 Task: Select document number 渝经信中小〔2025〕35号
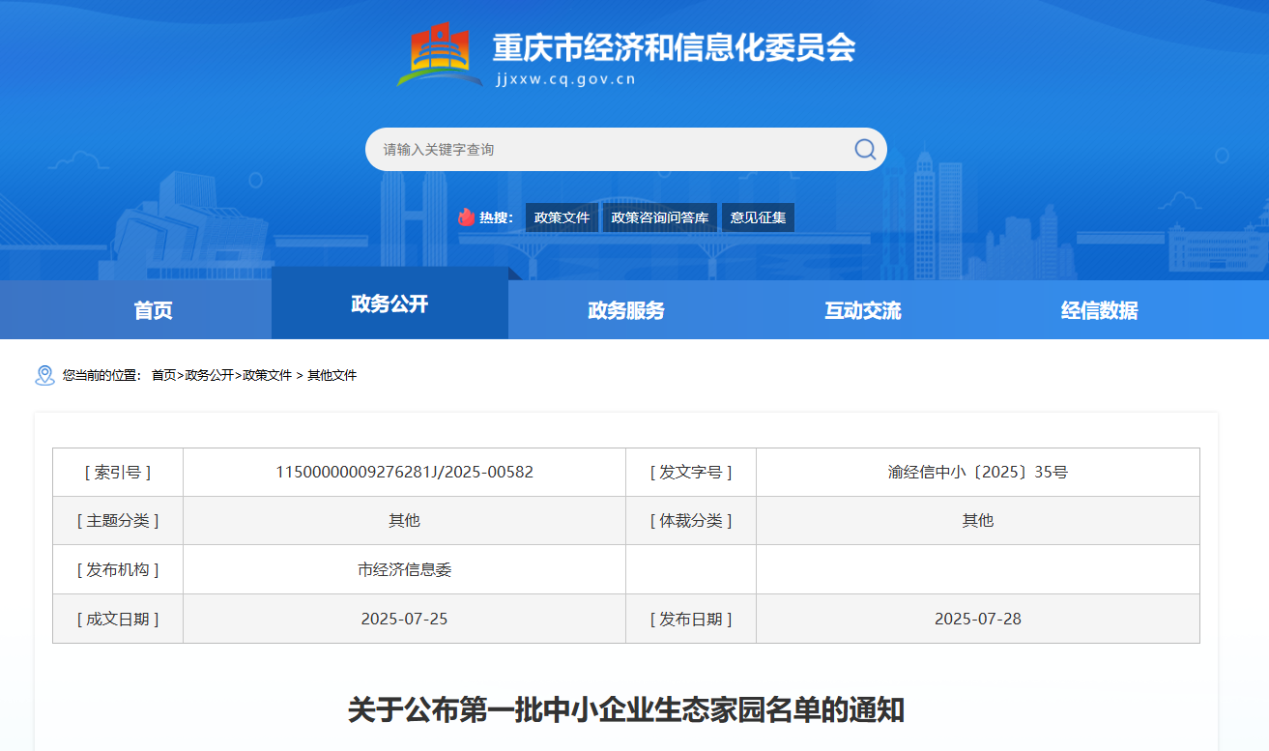(x=978, y=473)
